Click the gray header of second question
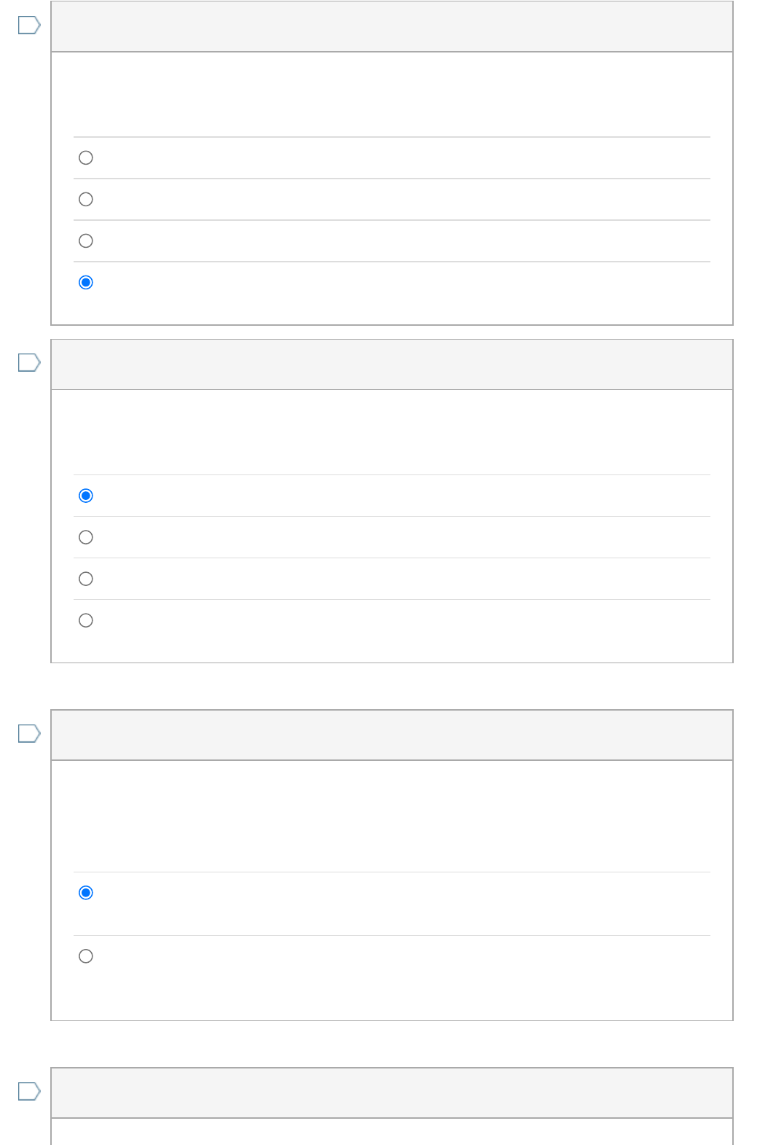The width and height of the screenshot is (784, 1145). point(392,364)
